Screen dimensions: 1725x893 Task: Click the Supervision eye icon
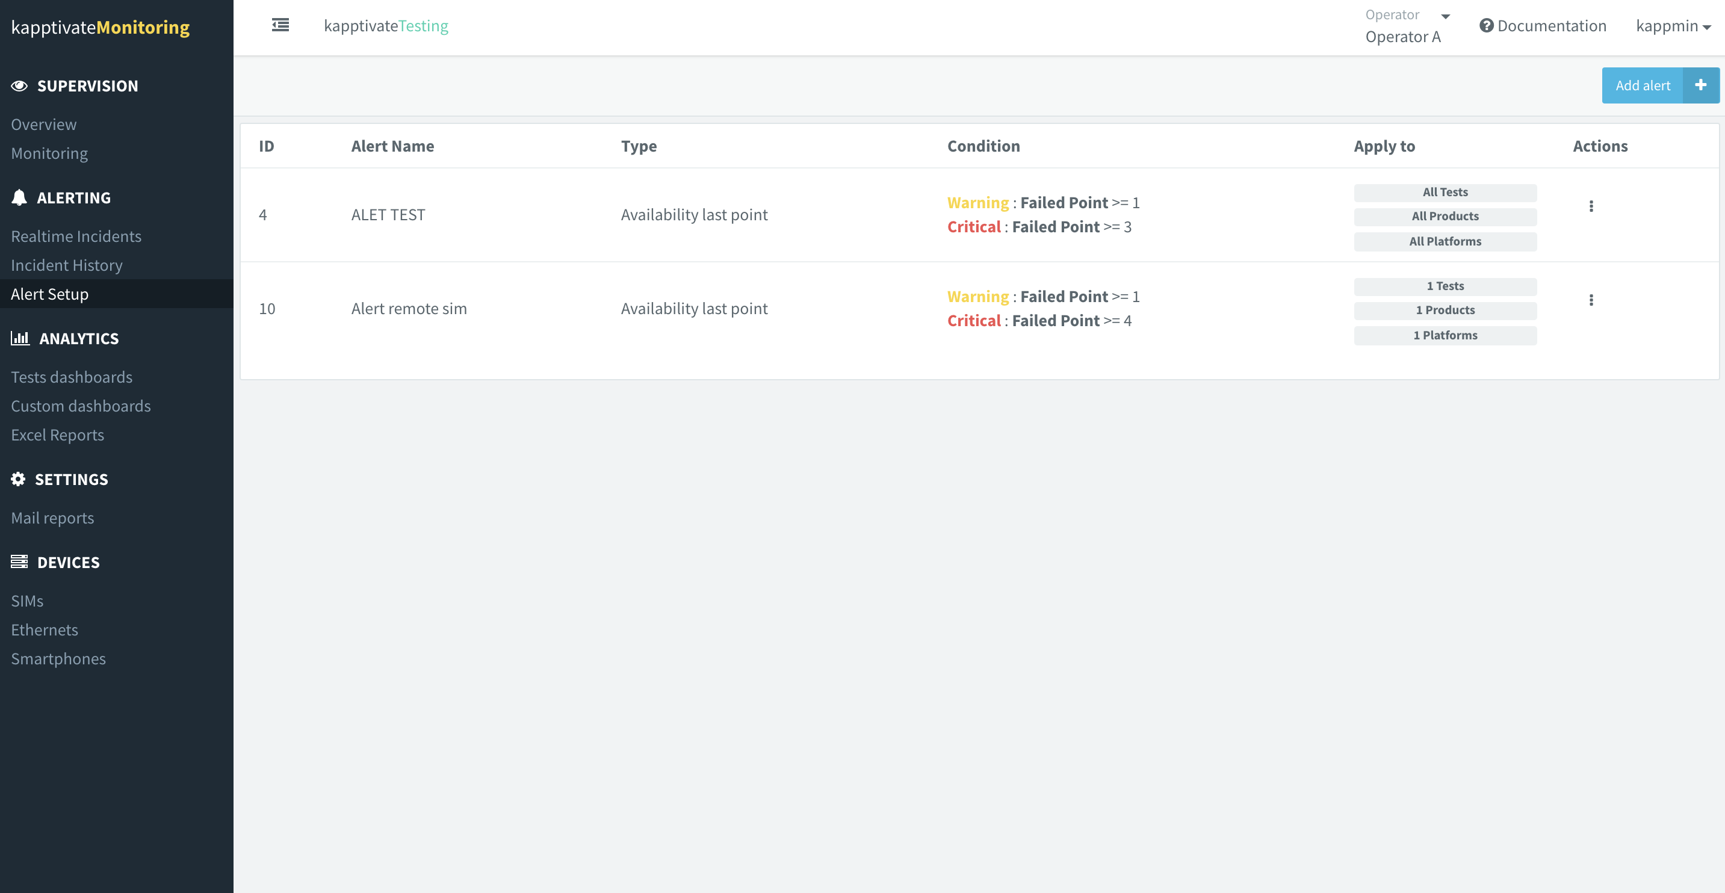coord(19,85)
